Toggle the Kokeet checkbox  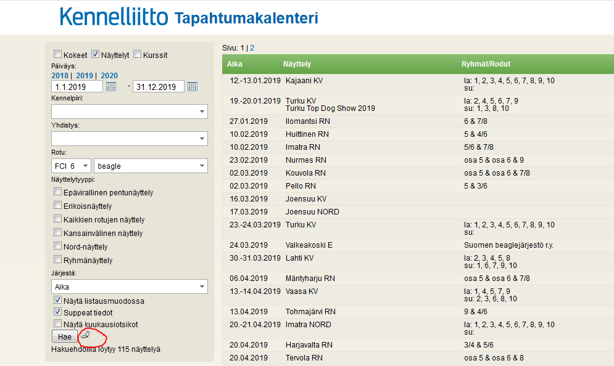point(57,54)
